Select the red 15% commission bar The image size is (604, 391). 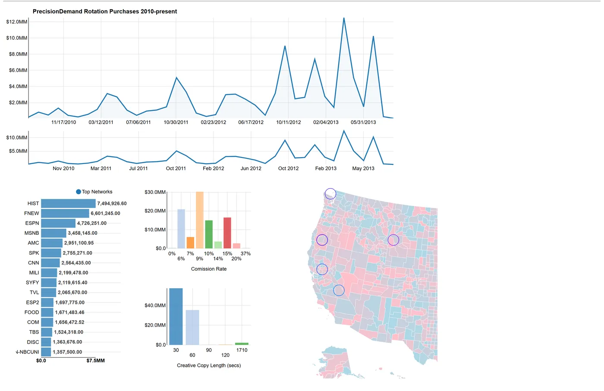pyautogui.click(x=227, y=233)
